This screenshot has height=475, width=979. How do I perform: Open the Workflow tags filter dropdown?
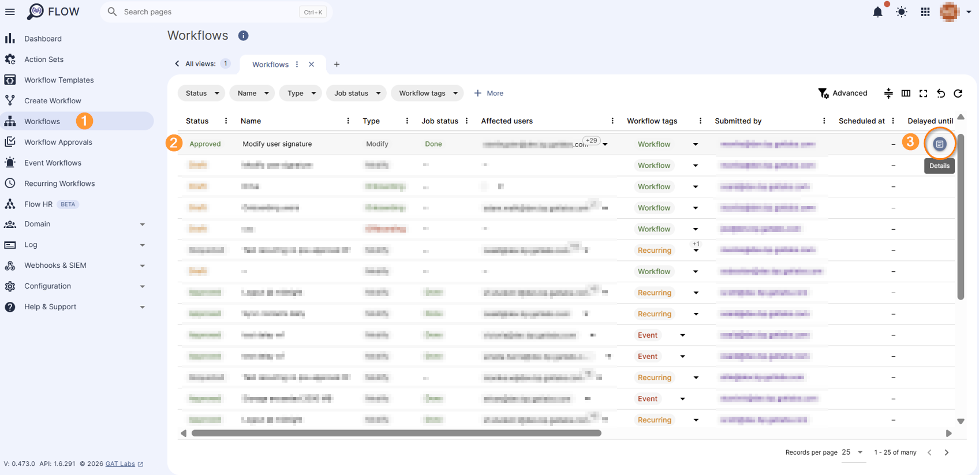click(x=428, y=93)
